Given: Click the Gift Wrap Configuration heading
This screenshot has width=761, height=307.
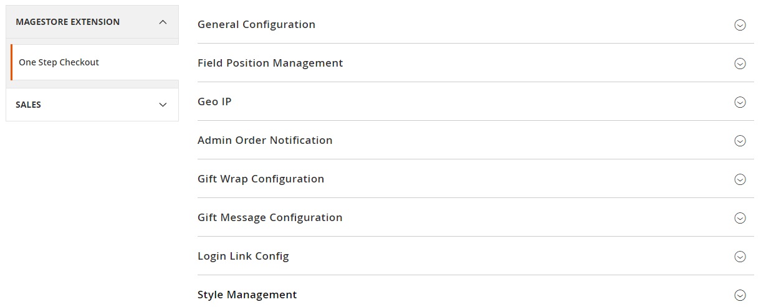Looking at the screenshot, I should tap(261, 179).
